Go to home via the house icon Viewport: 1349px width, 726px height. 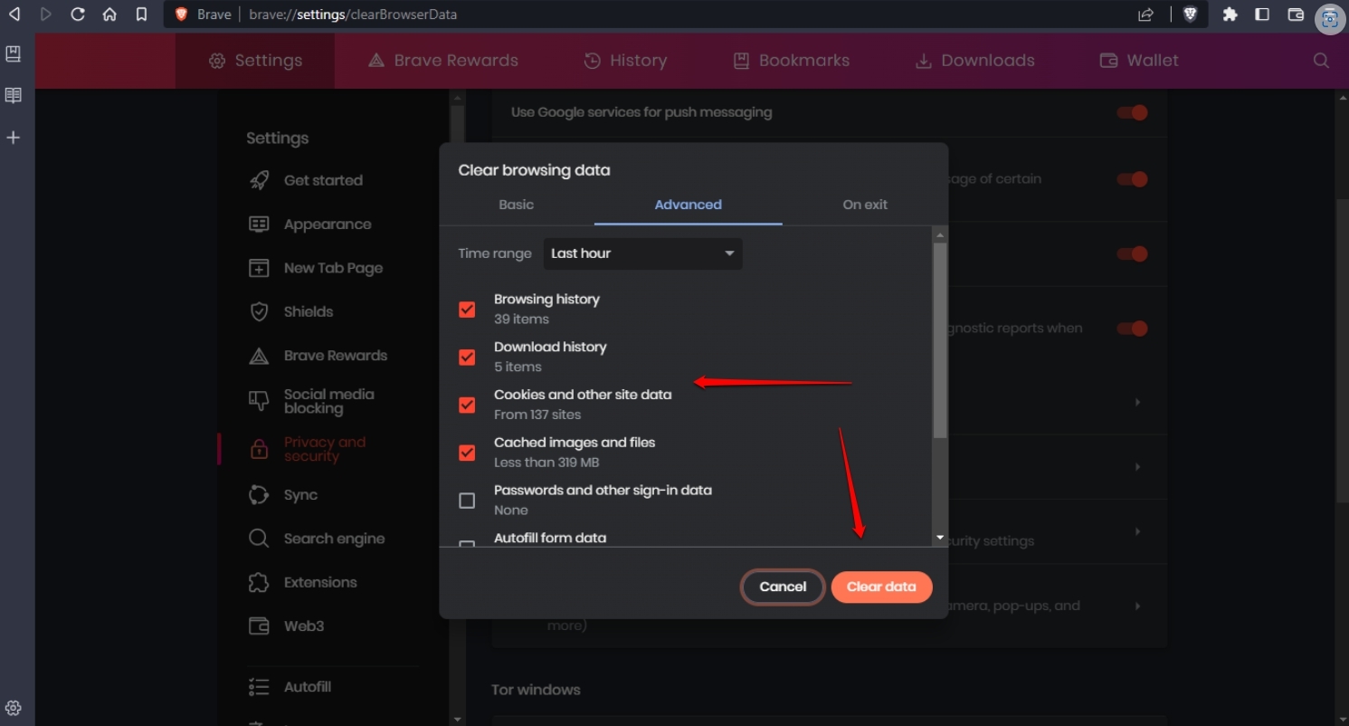click(109, 14)
